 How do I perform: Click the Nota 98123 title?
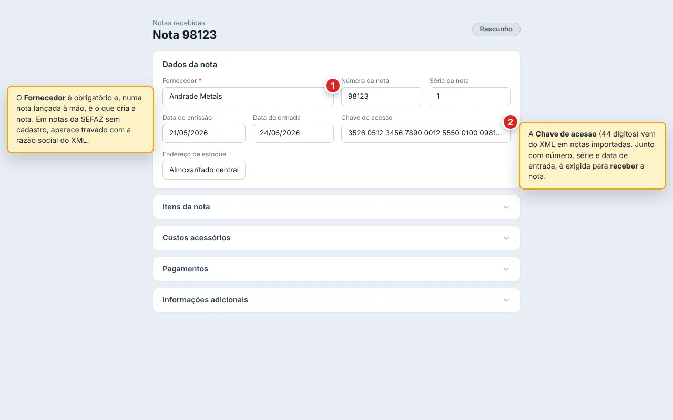[x=185, y=35]
